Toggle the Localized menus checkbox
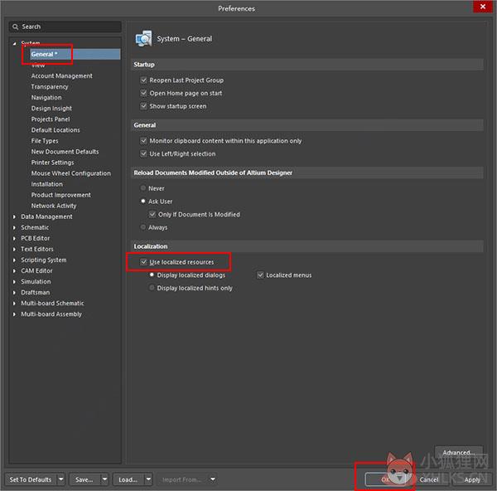The height and width of the screenshot is (491, 497). (x=260, y=275)
